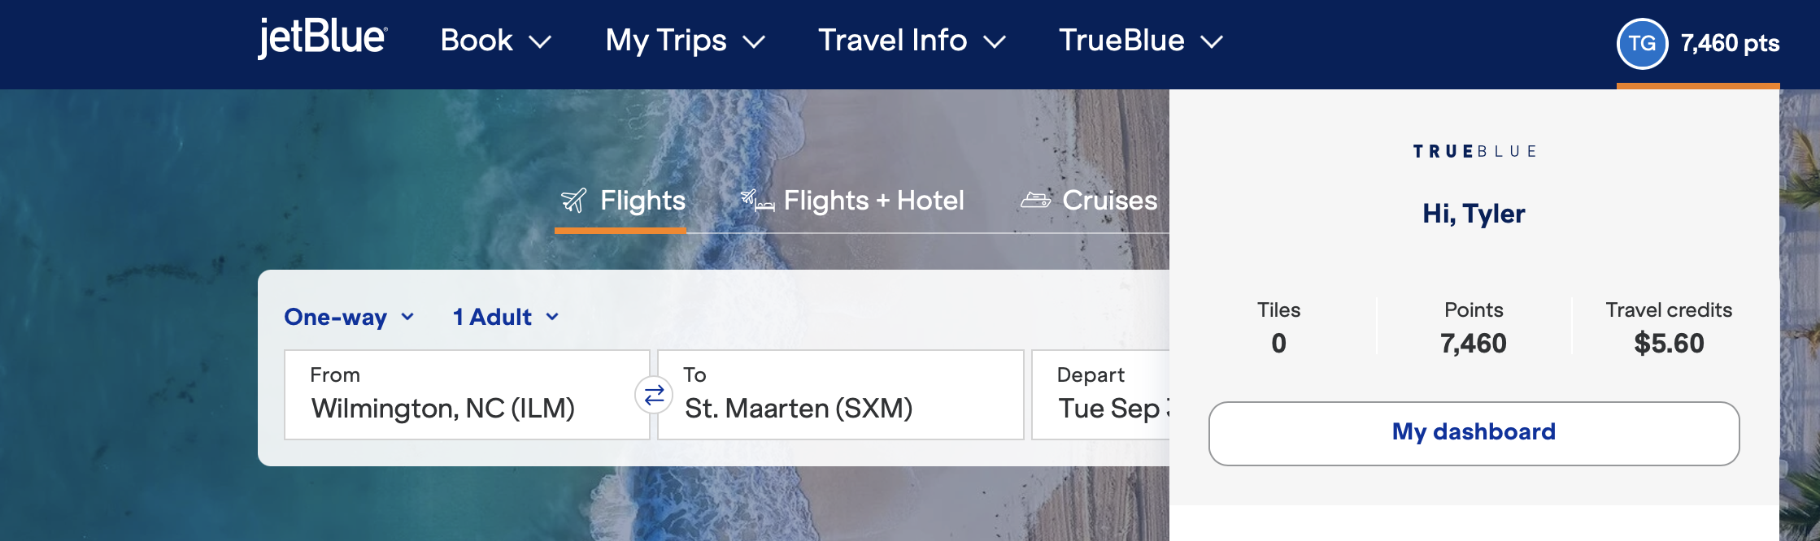Click the TG profile avatar
The width and height of the screenshot is (1820, 541).
pyautogui.click(x=1641, y=43)
